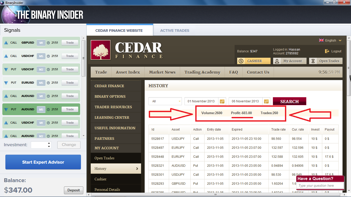Click the M5 badge on AUDUSD PUT signal
This screenshot has width=351, height=197.
pos(41,109)
